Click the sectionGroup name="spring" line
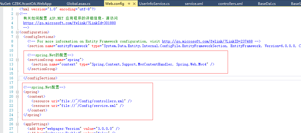301x133 pixels. (x=55, y=60)
